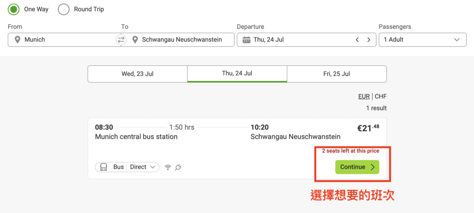Viewport: 474px width, 213px height.
Task: Click the Schwangau Neuschwanstein destination field
Action: click(x=182, y=40)
